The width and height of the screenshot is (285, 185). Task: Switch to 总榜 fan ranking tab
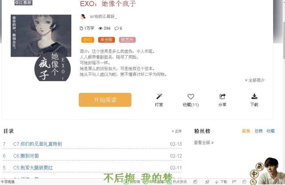point(258,131)
